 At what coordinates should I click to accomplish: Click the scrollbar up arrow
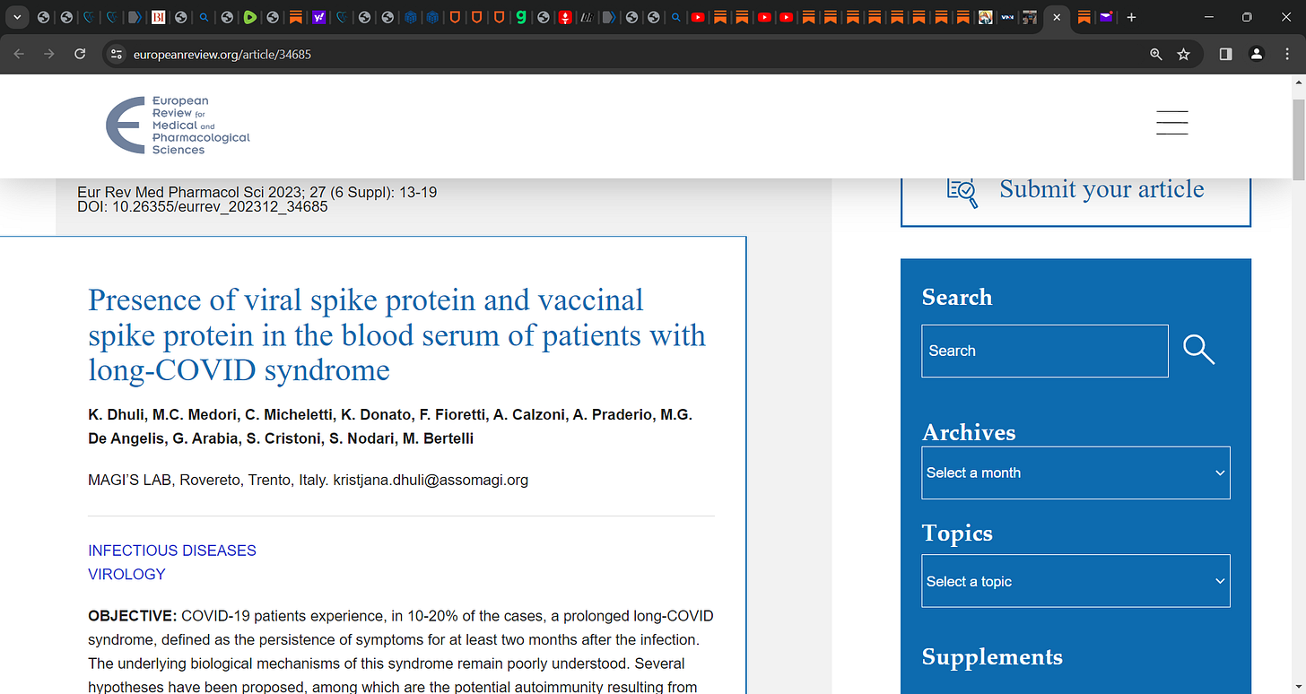click(x=1299, y=82)
